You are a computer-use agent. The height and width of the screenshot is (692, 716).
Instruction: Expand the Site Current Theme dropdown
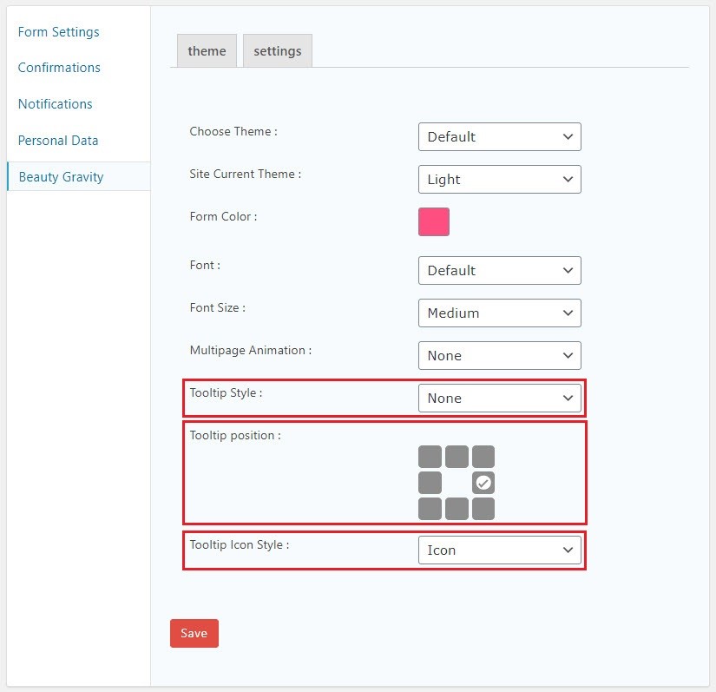(500, 179)
